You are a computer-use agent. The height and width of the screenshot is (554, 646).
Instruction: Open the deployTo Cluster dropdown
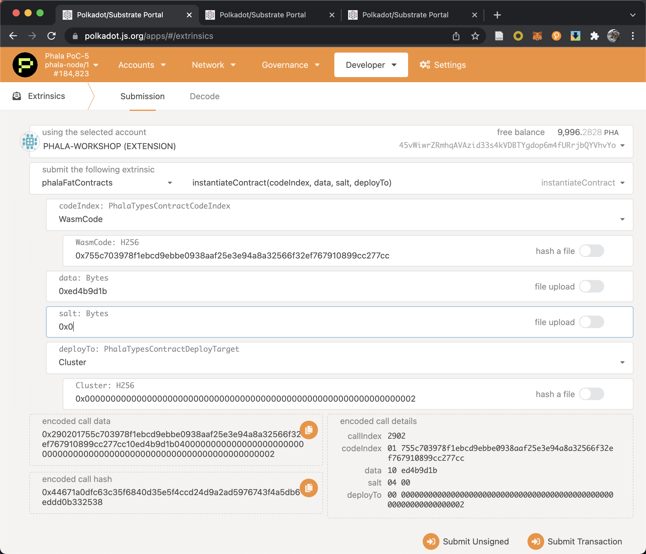click(x=622, y=362)
